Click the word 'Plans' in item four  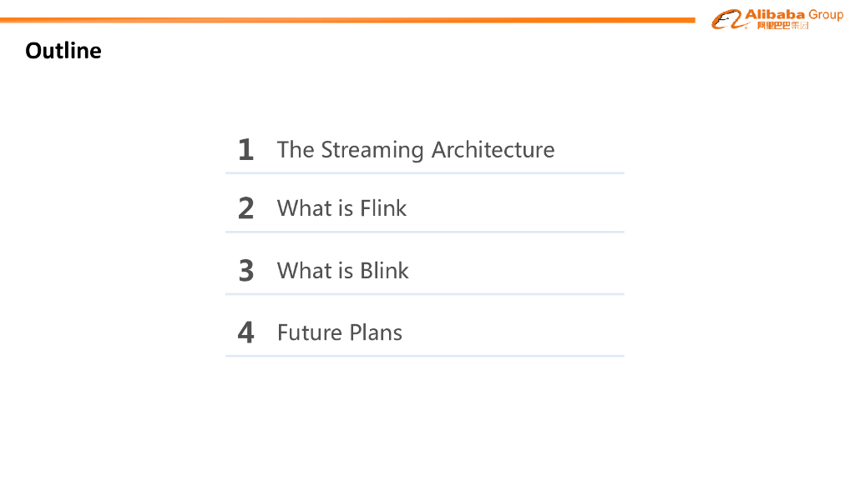tap(374, 332)
